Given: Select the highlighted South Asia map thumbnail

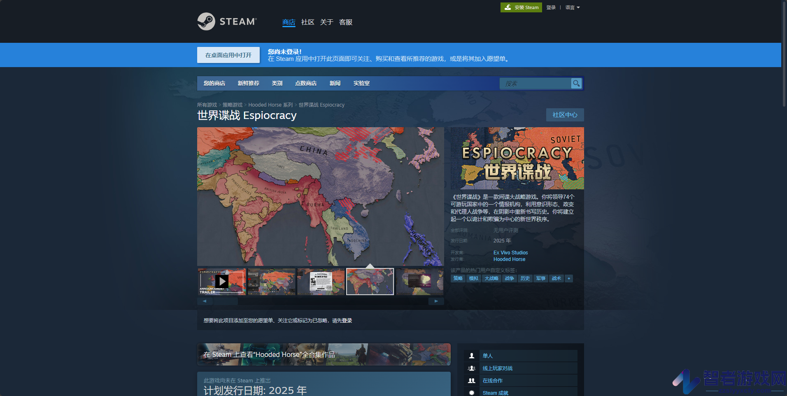Looking at the screenshot, I should (370, 282).
